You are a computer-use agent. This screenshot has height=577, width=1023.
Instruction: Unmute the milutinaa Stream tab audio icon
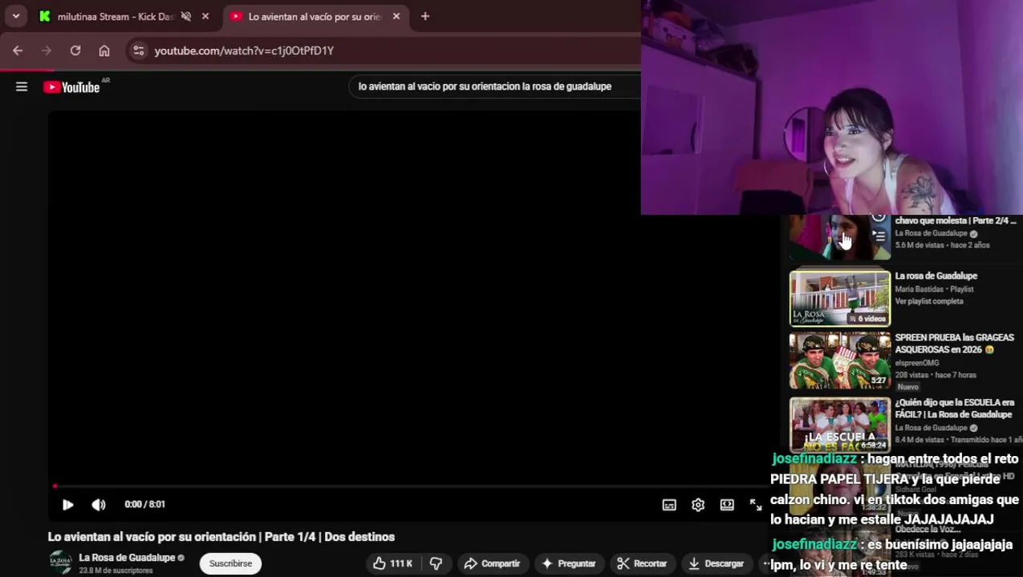186,16
